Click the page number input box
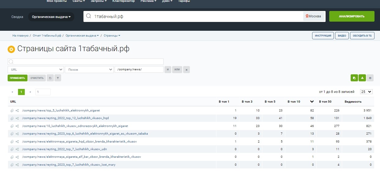380x173 pixels. (x=43, y=92)
